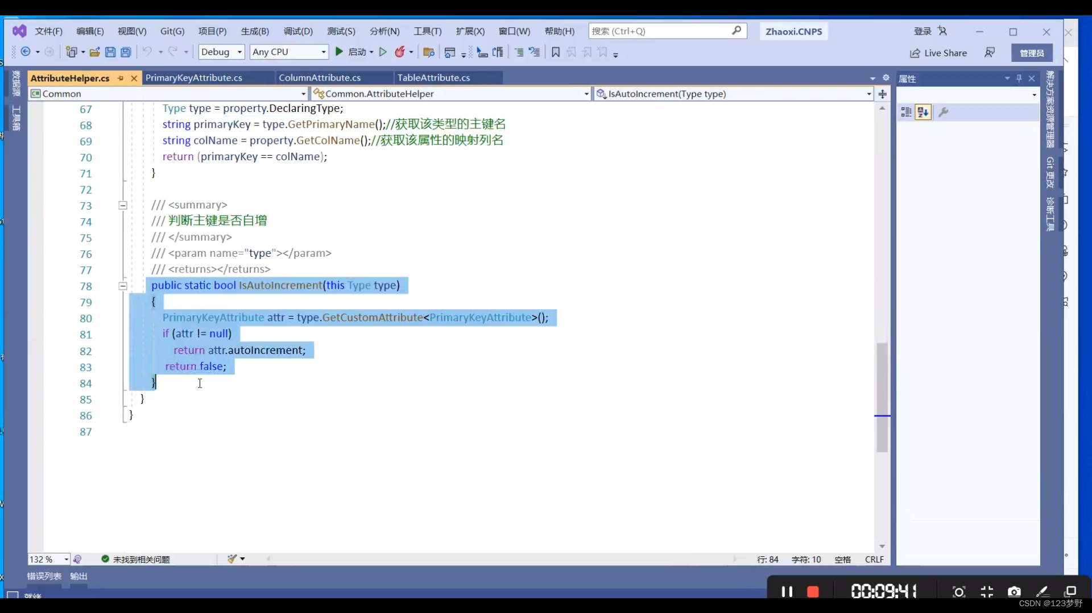Click the CRLF line ending indicator
Viewport: 1092px width, 613px height.
click(x=874, y=560)
